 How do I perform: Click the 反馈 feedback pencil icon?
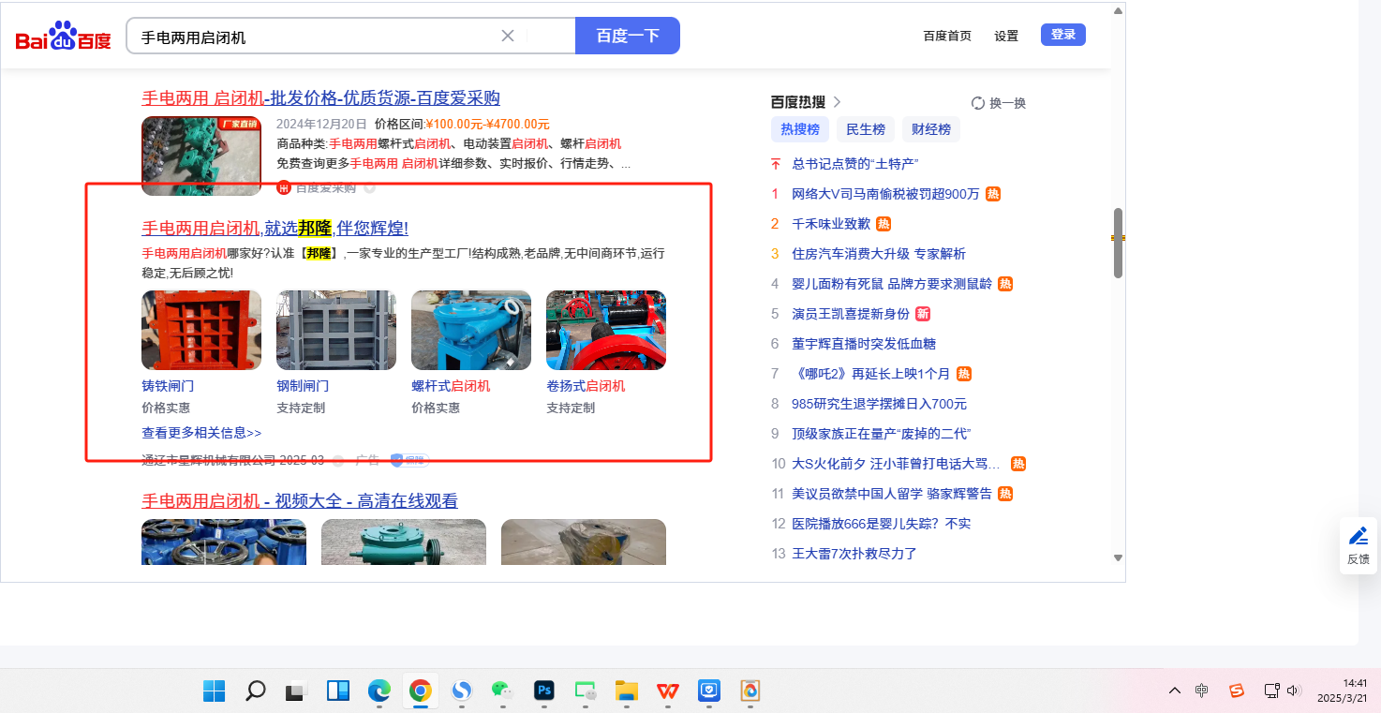[1359, 536]
